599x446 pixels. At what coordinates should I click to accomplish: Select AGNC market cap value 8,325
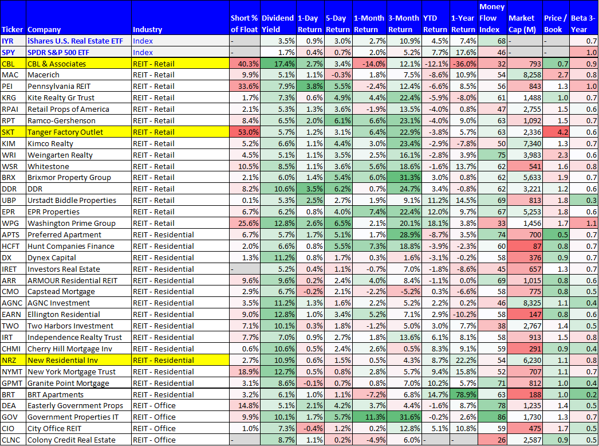point(525,303)
